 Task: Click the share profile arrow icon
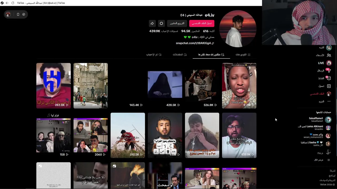click(x=152, y=23)
